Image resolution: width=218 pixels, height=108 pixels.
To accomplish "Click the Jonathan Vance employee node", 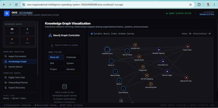I will [107, 50].
